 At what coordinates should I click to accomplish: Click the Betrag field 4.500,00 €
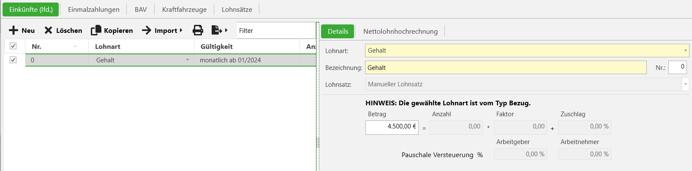[392, 128]
